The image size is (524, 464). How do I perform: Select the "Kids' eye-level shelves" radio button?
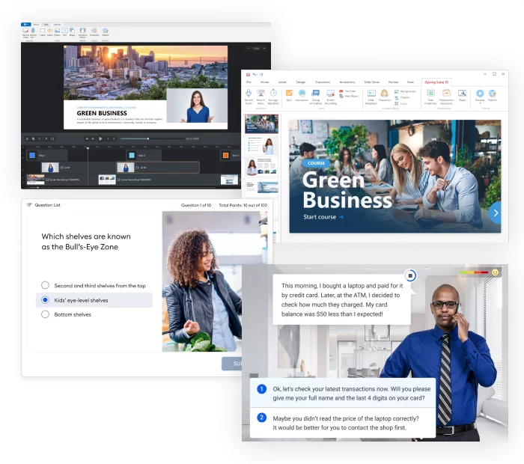(x=45, y=300)
